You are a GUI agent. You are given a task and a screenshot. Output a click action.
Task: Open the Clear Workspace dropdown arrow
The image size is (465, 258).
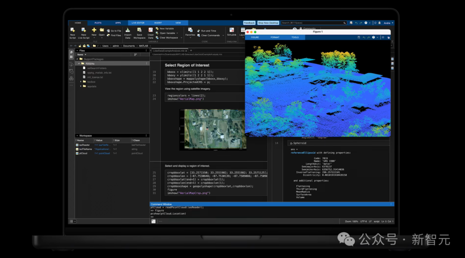(x=181, y=38)
